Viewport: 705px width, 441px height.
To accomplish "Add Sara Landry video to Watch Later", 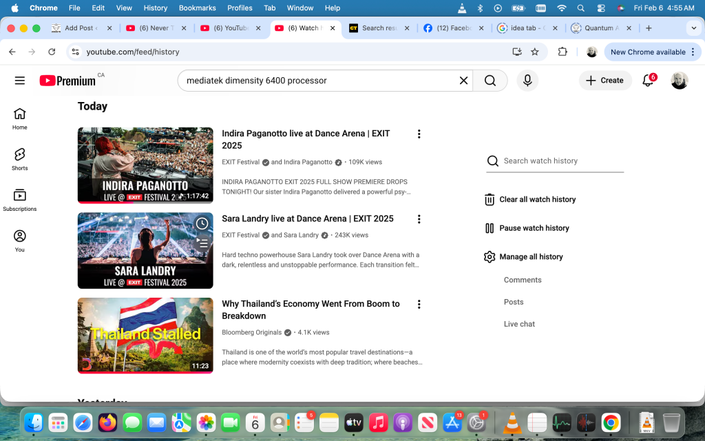I will (202, 224).
